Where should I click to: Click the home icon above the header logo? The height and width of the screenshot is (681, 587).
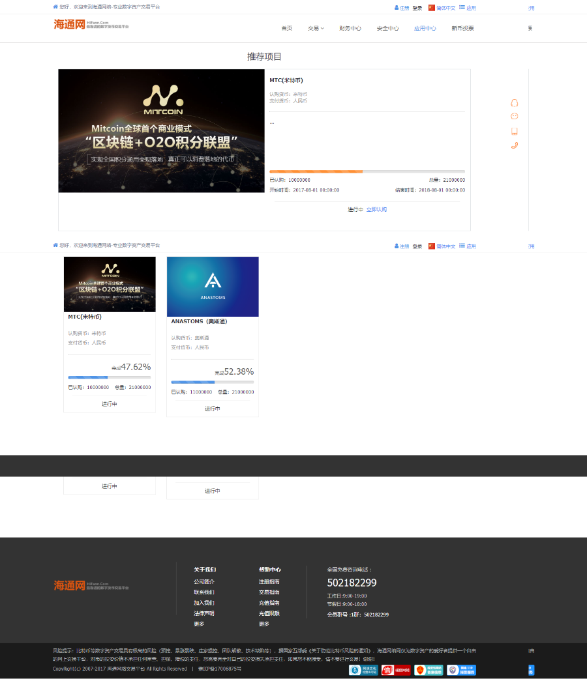point(55,7)
